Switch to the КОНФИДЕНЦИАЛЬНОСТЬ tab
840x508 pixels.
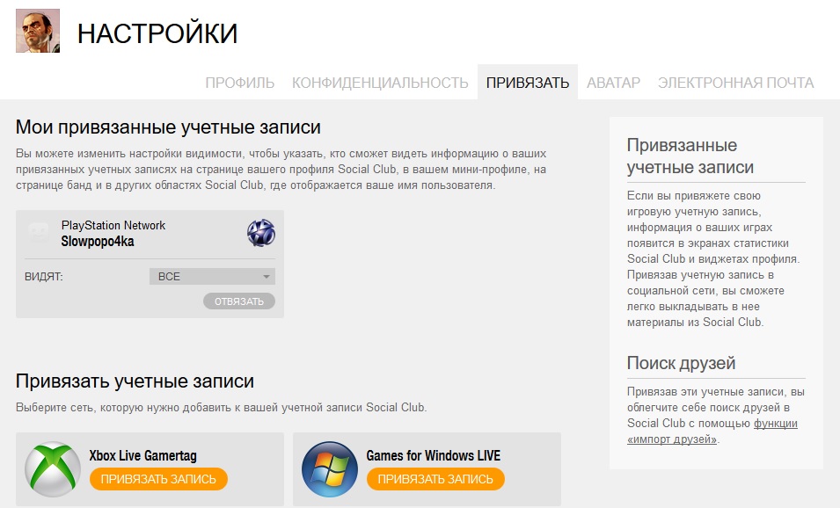point(380,83)
